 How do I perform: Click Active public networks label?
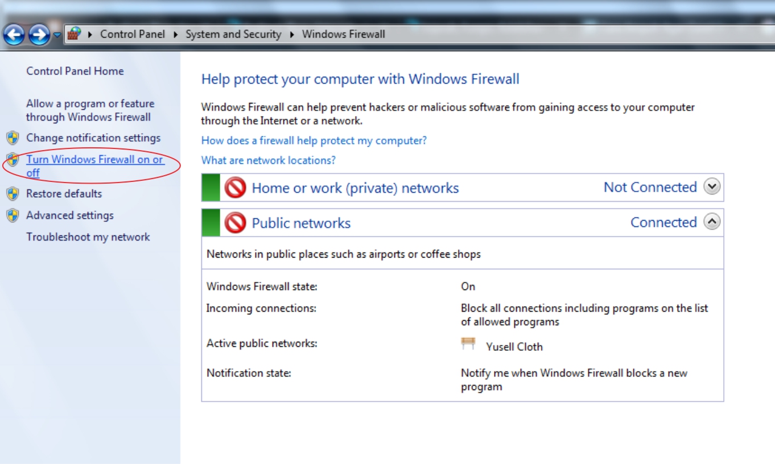pyautogui.click(x=262, y=343)
